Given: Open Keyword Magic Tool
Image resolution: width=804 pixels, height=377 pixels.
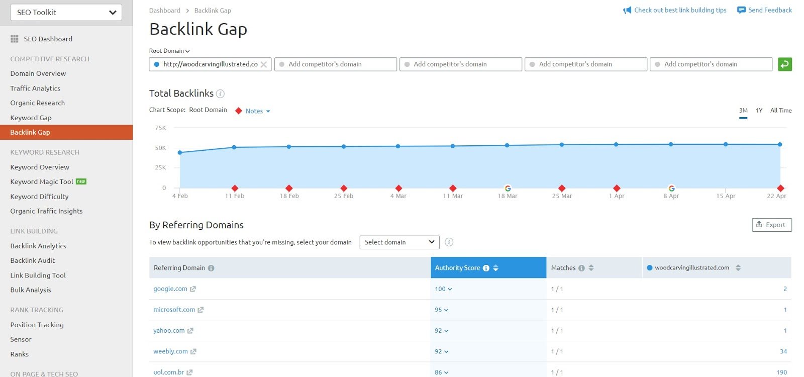Looking at the screenshot, I should (42, 181).
